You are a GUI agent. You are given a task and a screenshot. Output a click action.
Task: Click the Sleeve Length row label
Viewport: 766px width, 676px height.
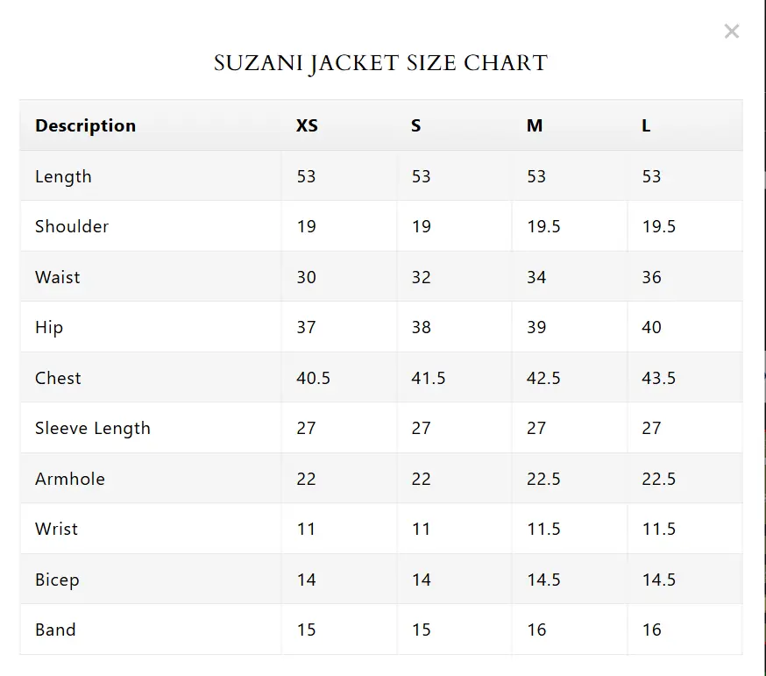coord(93,428)
